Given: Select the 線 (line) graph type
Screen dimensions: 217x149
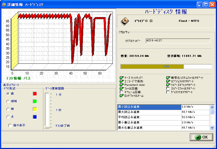Looking at the screenshot, I should (x=8, y=94).
